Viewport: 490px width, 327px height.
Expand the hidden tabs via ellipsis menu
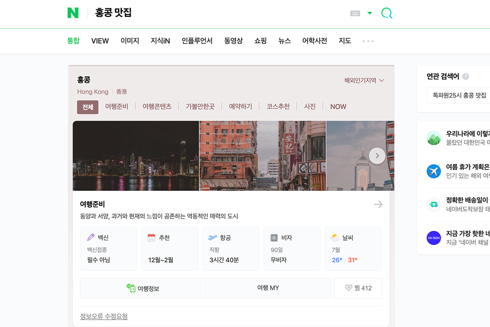click(367, 41)
